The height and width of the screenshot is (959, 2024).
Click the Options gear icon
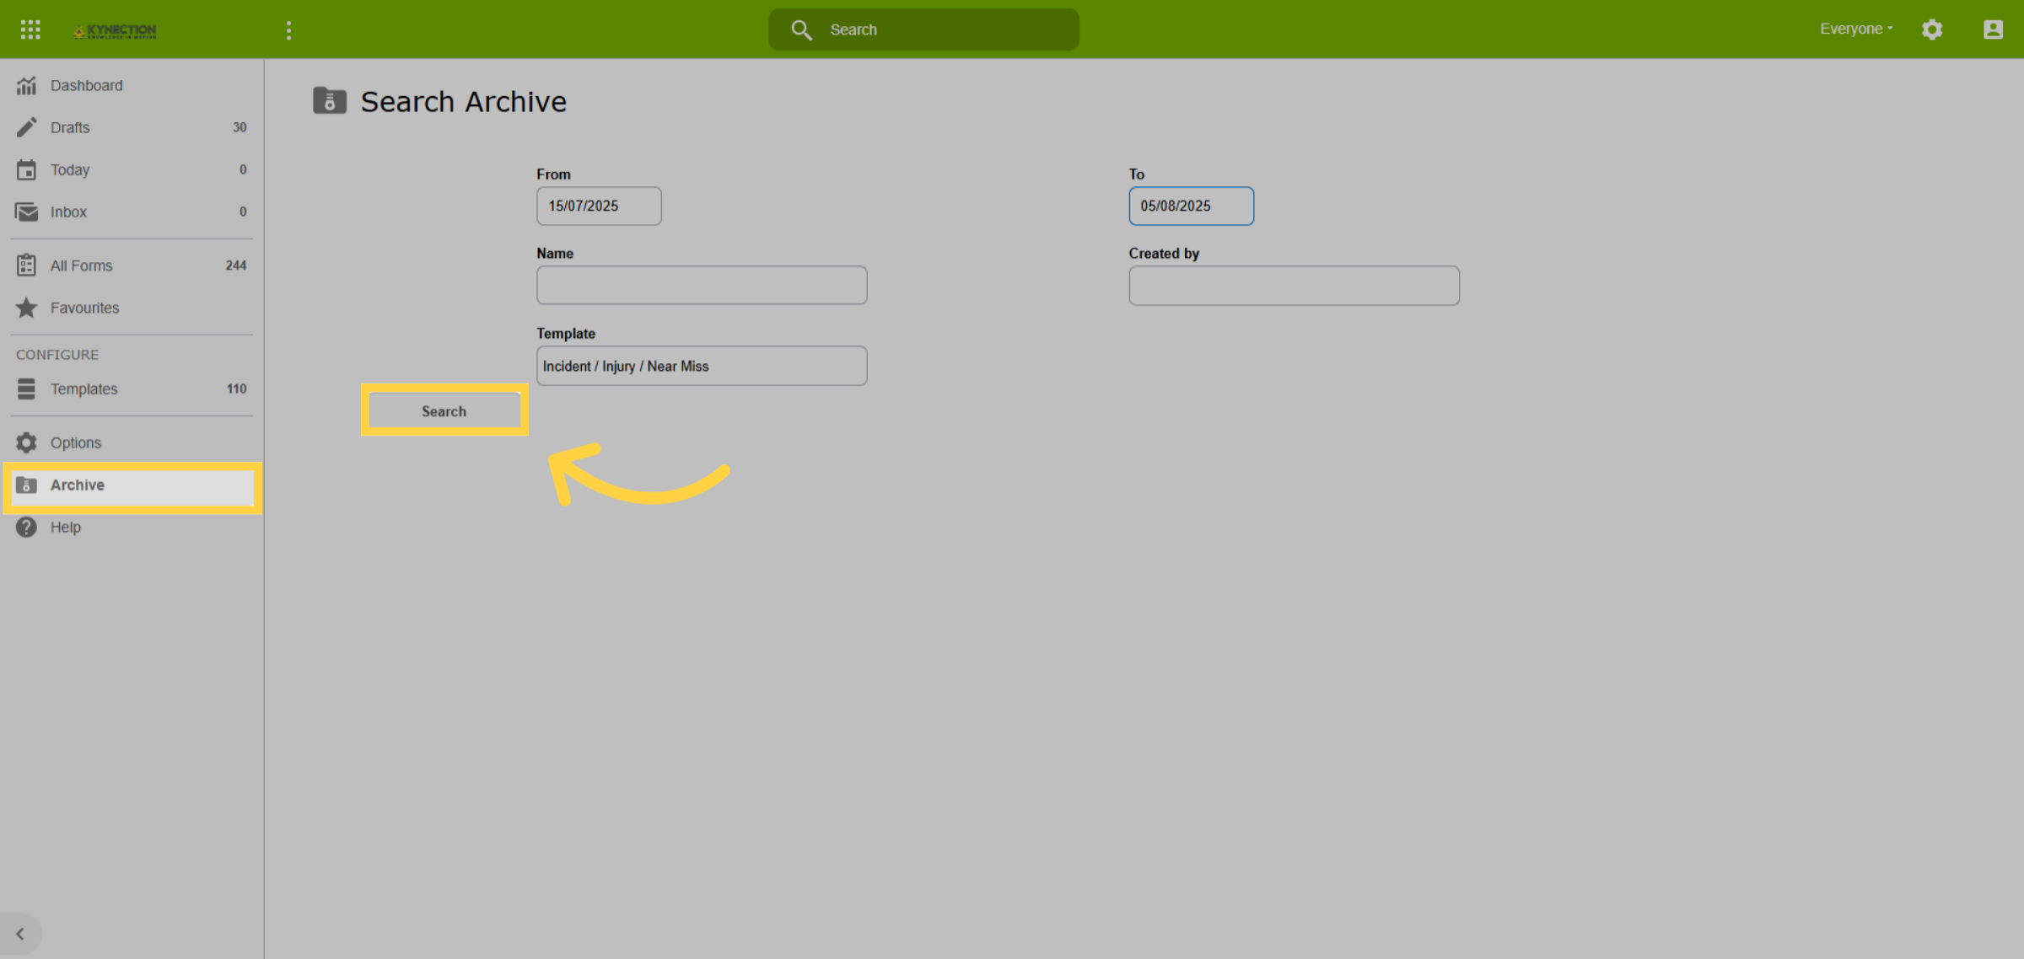point(26,442)
